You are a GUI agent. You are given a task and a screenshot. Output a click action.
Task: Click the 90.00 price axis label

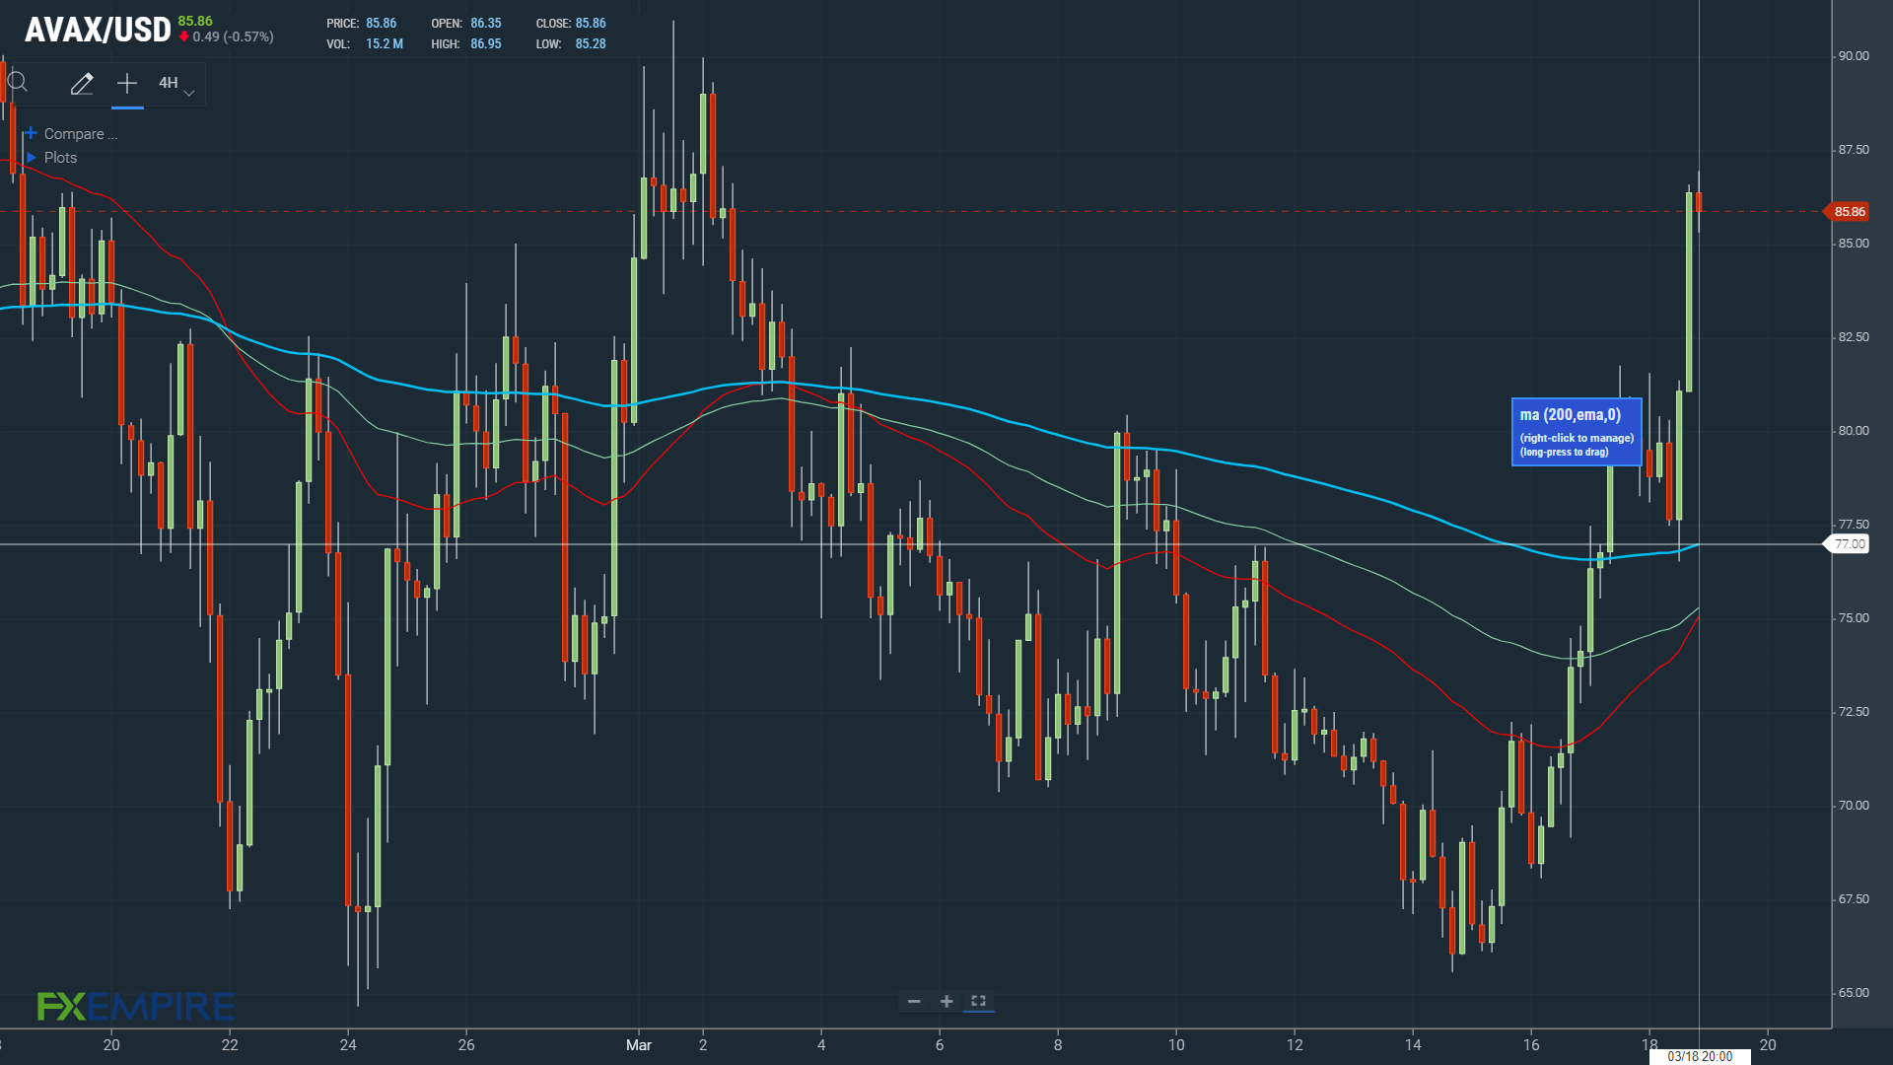coord(1854,56)
